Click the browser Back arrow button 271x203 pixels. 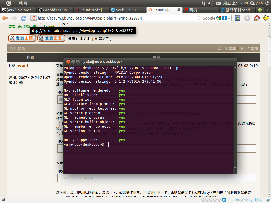point(5,18)
